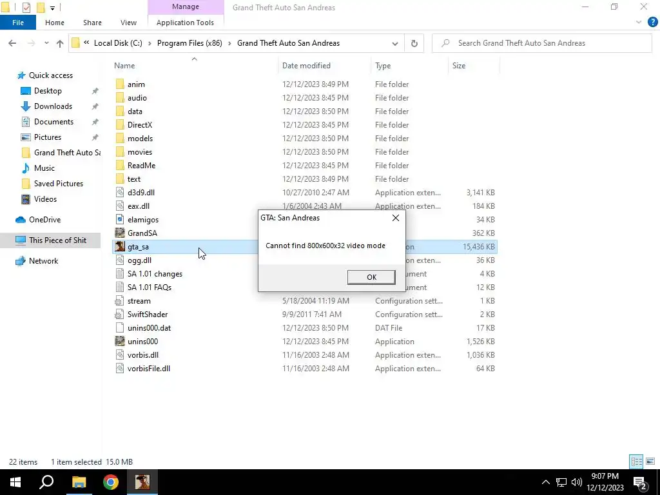The width and height of the screenshot is (660, 495).
Task: Select Quick access in the navigation pane
Action: point(50,75)
